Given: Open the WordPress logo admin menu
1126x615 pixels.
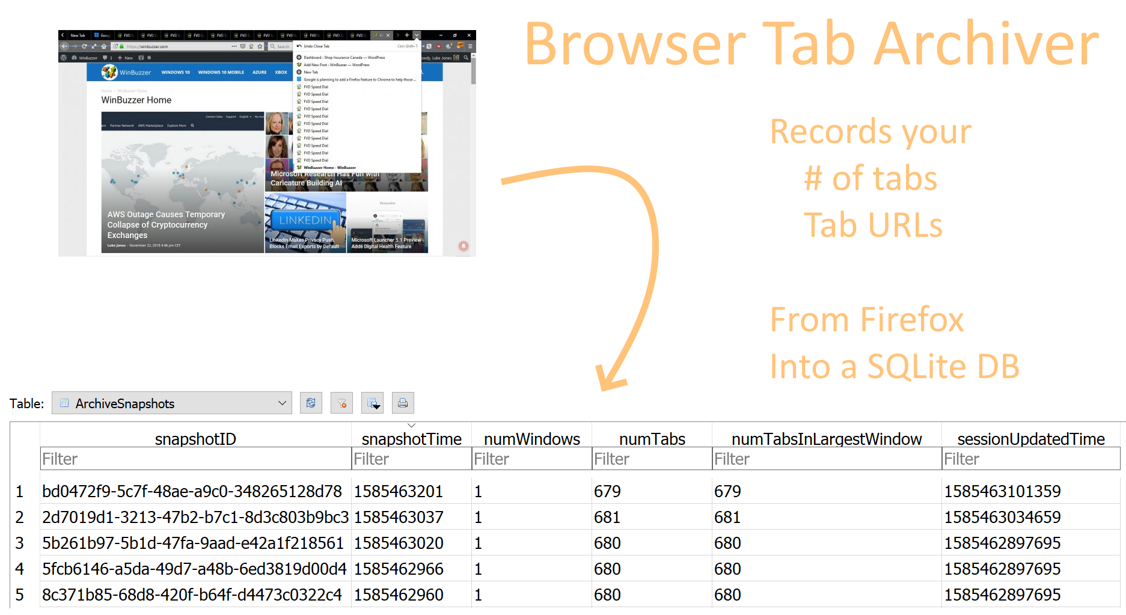Looking at the screenshot, I should (x=64, y=58).
